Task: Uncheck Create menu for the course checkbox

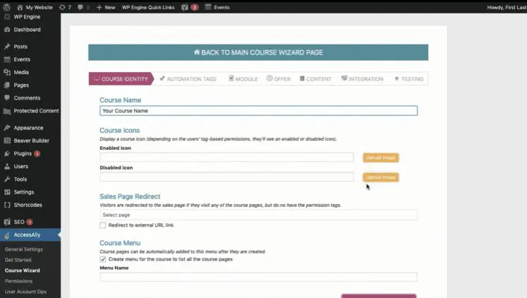Action: [x=103, y=259]
